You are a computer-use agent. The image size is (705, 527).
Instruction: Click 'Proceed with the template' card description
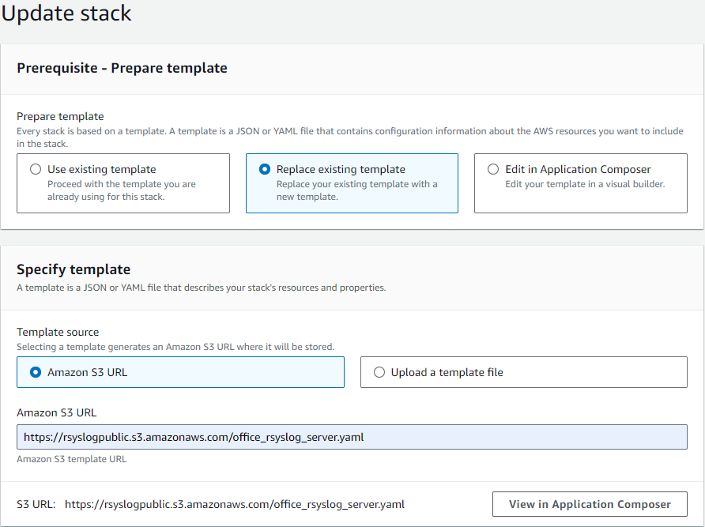[122, 190]
